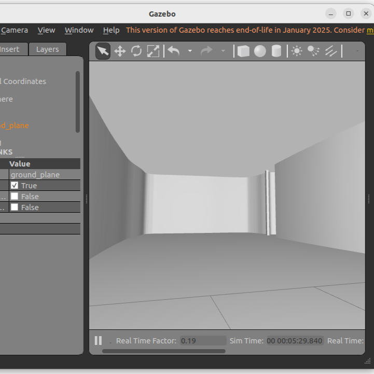Activate the translate mode tool

coord(120,51)
